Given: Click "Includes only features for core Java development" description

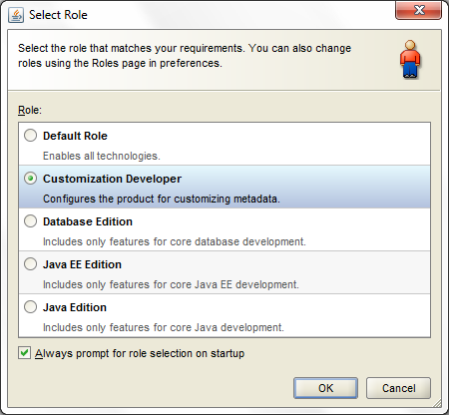Looking at the screenshot, I should click(164, 327).
